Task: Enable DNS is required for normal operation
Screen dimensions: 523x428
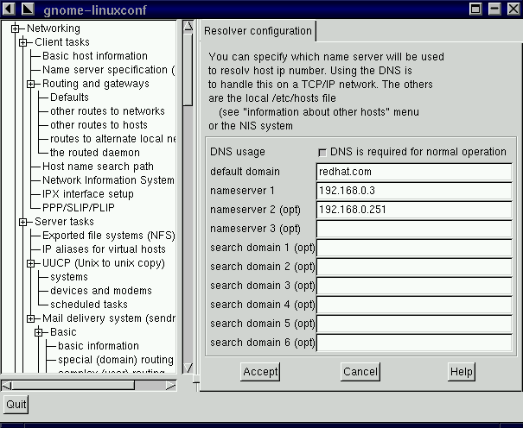Action: coord(324,152)
